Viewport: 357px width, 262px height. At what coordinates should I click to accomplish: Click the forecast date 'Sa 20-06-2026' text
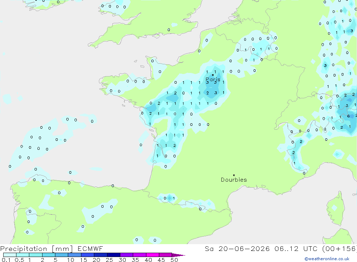point(237,249)
